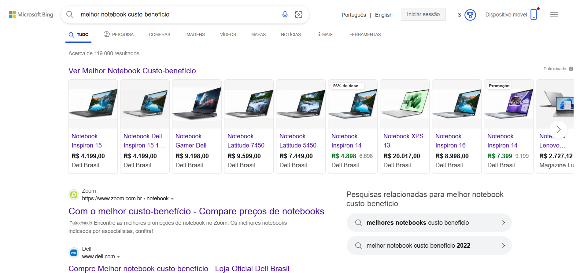Viewport: 580px width, 273px height.
Task: Open 'Com o melhor custo-benefício' Zoom result
Action: point(196,211)
